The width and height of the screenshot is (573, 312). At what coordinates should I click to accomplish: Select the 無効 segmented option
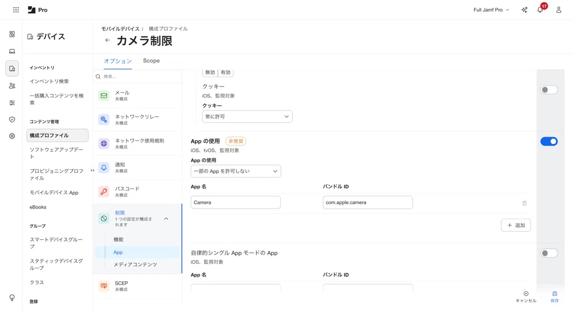click(x=210, y=72)
